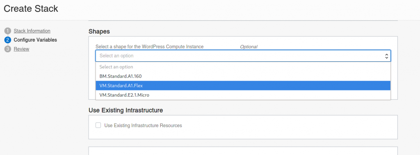Click the empty panel below Existing Infrastructure
Viewport: 420px width, 155px height.
[x=243, y=151]
